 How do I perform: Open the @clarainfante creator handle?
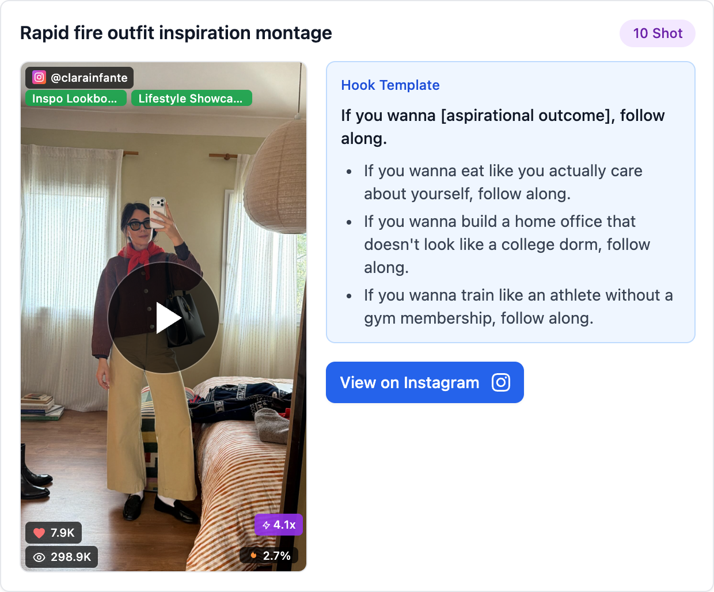tap(89, 78)
